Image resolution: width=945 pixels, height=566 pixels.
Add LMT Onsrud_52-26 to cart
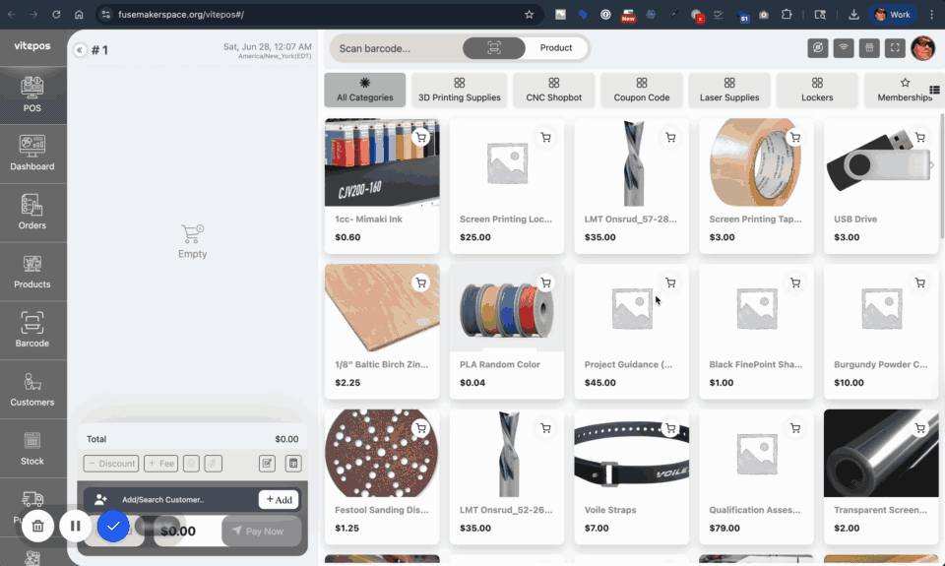[x=545, y=428]
